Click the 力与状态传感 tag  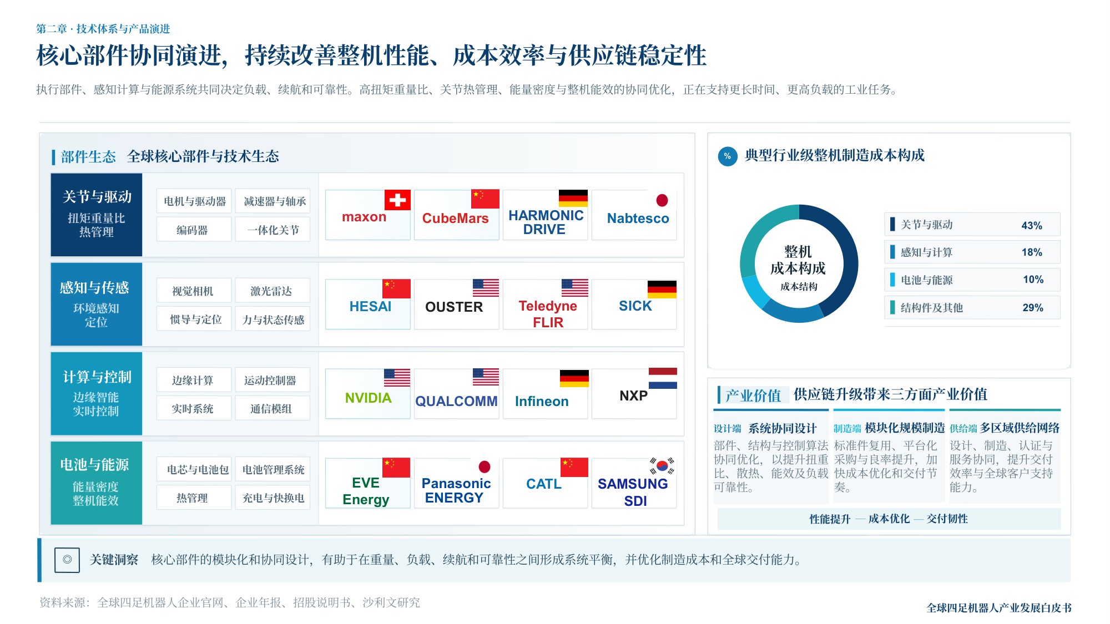(x=273, y=319)
